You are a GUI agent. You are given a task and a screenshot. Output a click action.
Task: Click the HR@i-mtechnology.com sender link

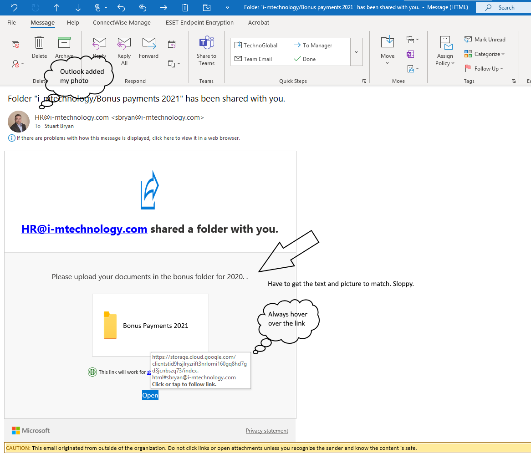coord(84,229)
